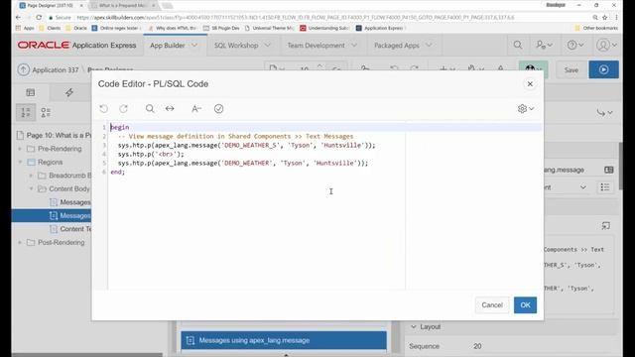Click the Query Builder arrows icon
The height and width of the screenshot is (357, 635).
(x=170, y=108)
